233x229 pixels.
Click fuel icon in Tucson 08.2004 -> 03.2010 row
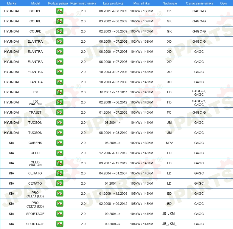60,133
